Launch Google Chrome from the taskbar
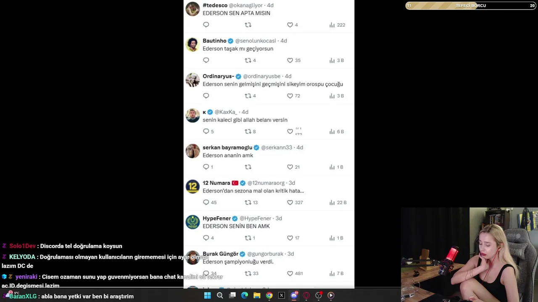 [269, 295]
